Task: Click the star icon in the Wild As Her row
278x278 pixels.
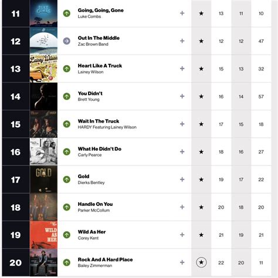Action: [x=201, y=235]
